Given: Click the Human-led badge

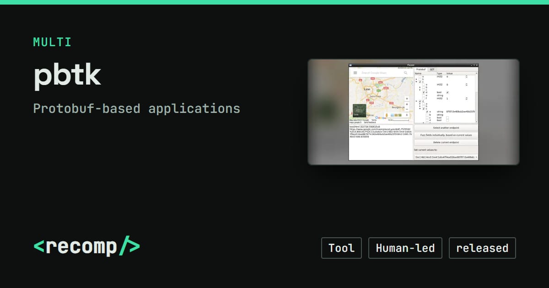Looking at the screenshot, I should pyautogui.click(x=405, y=248).
